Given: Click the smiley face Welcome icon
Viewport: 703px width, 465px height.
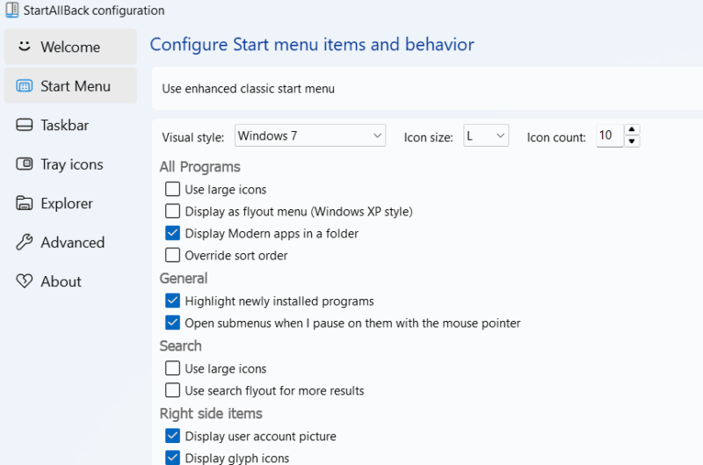Looking at the screenshot, I should [25, 47].
